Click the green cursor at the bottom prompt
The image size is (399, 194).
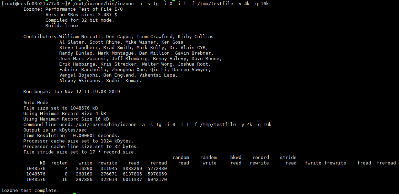click(74, 193)
